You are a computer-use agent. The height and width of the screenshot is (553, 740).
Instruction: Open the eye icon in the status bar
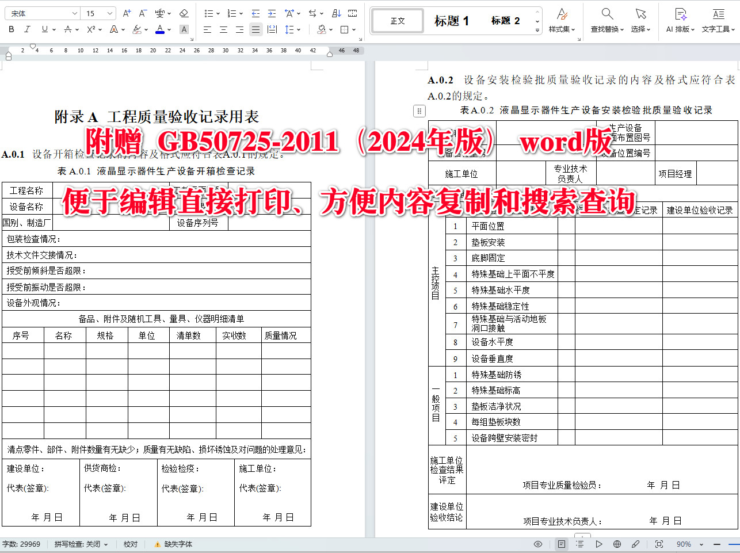click(537, 544)
